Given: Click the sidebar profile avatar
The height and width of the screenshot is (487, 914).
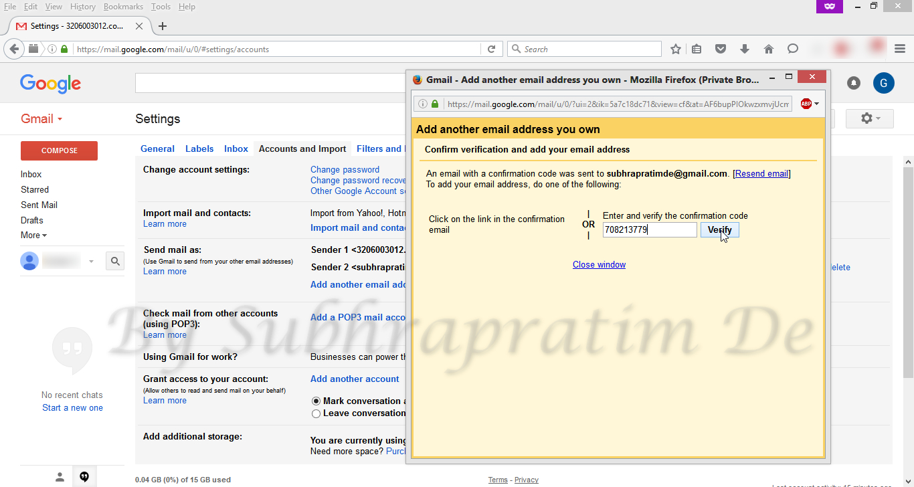Looking at the screenshot, I should tap(29, 261).
